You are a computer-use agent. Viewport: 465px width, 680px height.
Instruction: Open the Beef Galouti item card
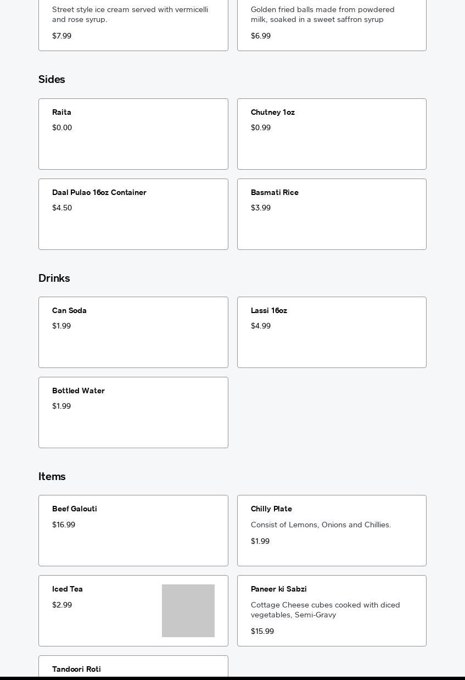pos(133,531)
